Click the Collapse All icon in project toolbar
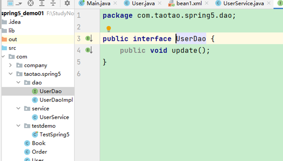Viewport: 283px width, 161px height. click(x=52, y=3)
